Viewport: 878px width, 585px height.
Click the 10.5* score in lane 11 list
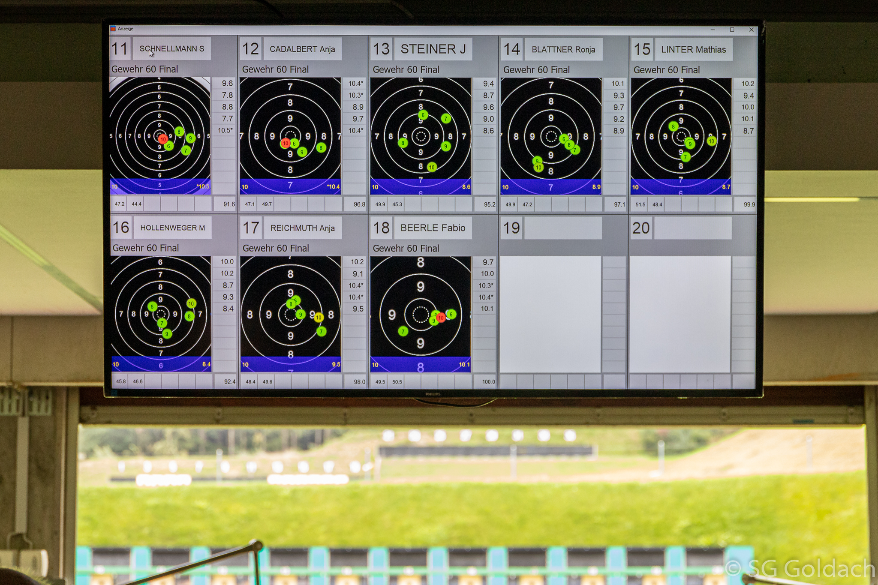coord(225,130)
